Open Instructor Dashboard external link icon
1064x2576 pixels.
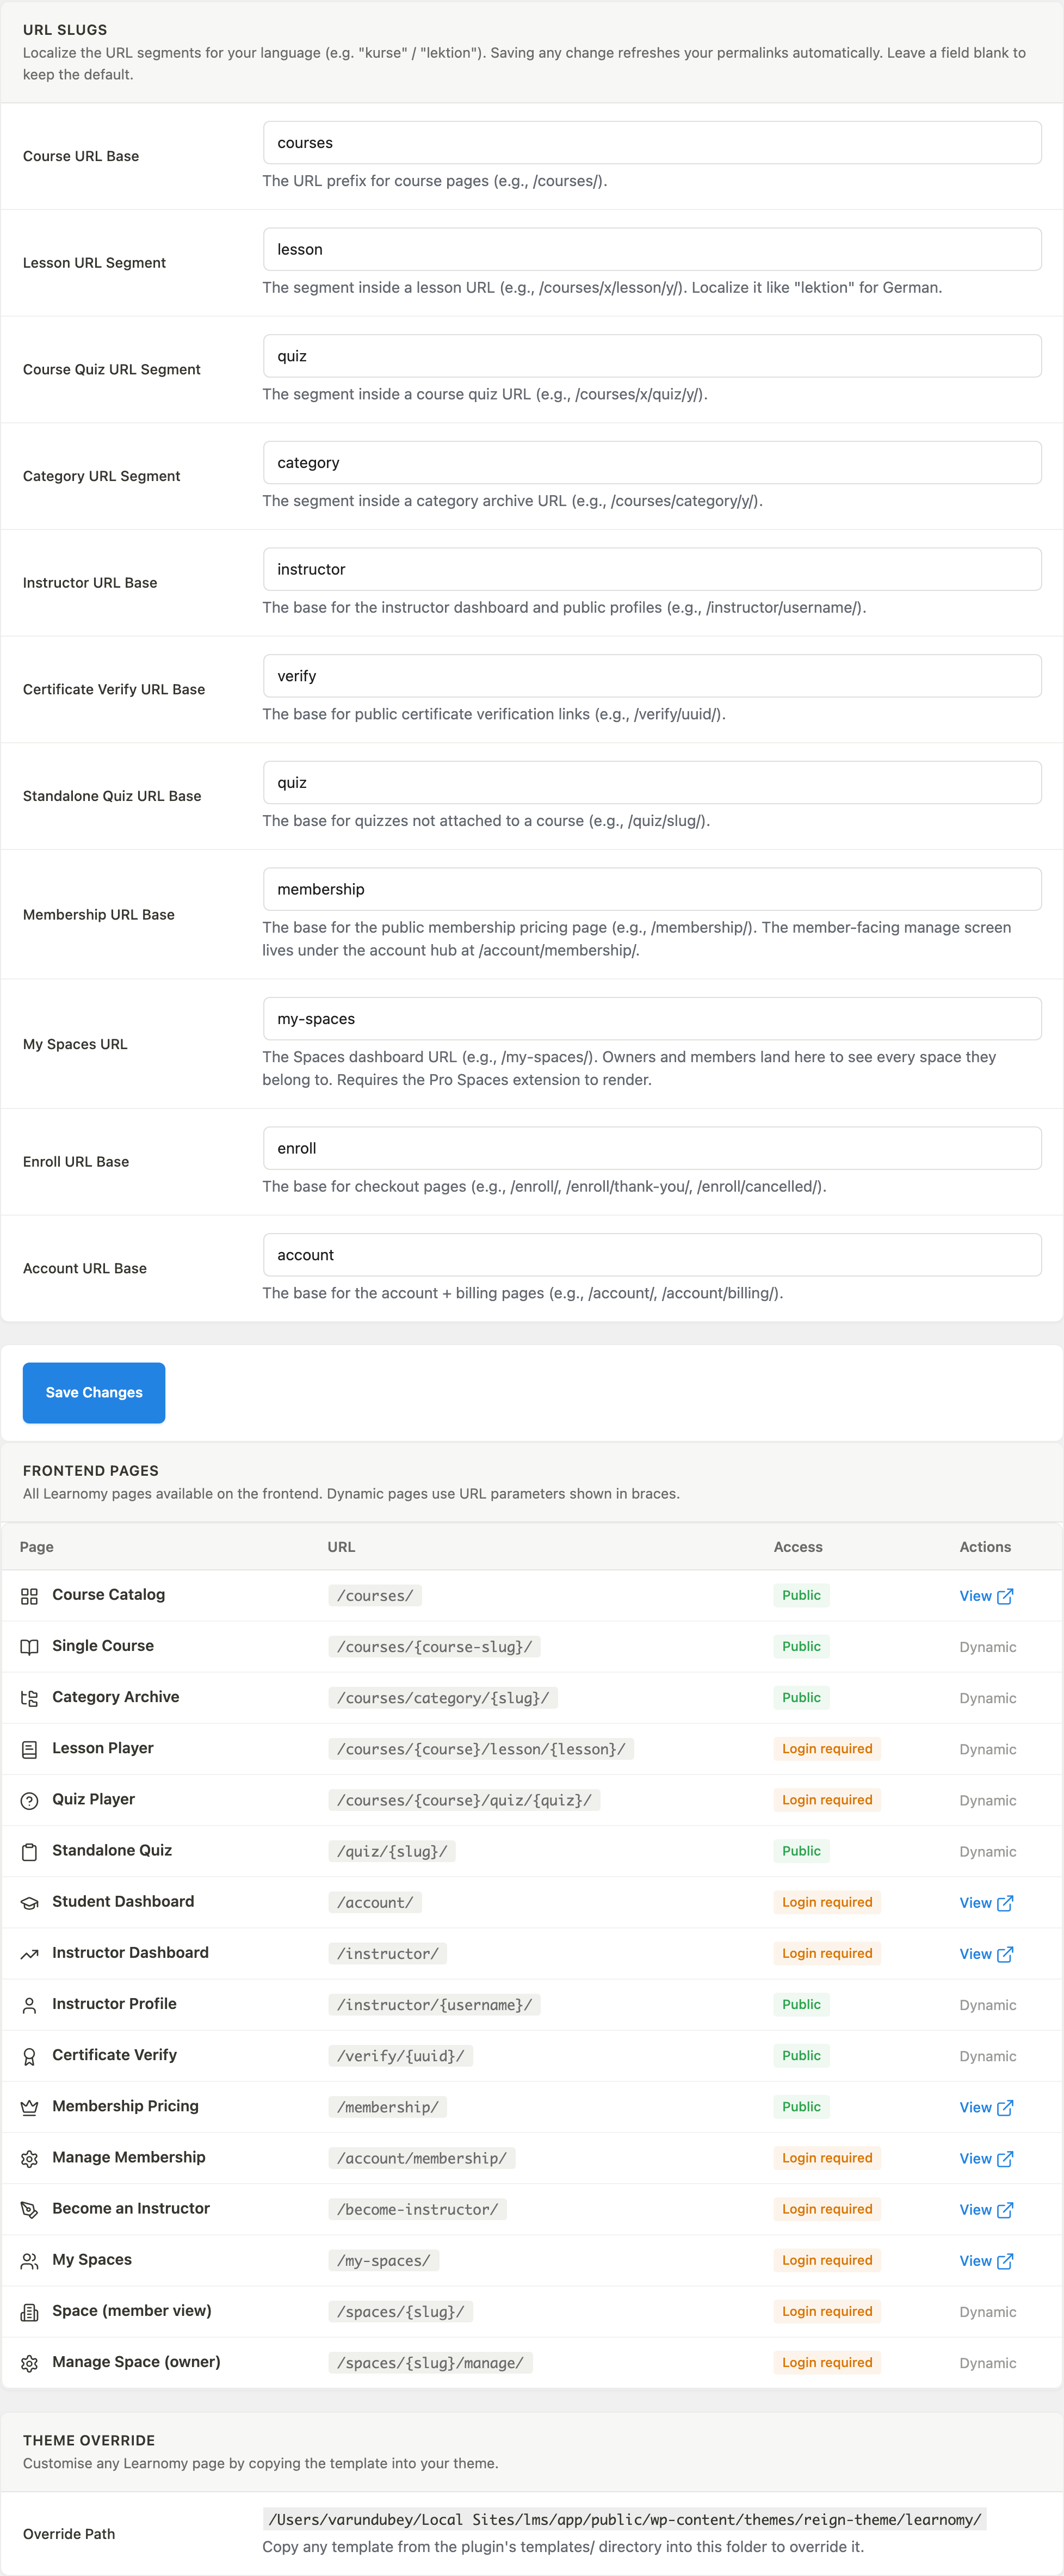1005,1954
